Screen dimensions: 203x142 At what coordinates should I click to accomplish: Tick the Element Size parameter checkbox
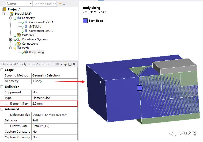(x=6, y=103)
